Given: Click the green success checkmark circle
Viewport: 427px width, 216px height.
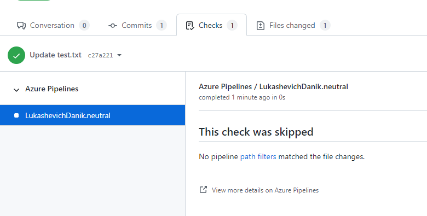Looking at the screenshot, I should pos(16,55).
